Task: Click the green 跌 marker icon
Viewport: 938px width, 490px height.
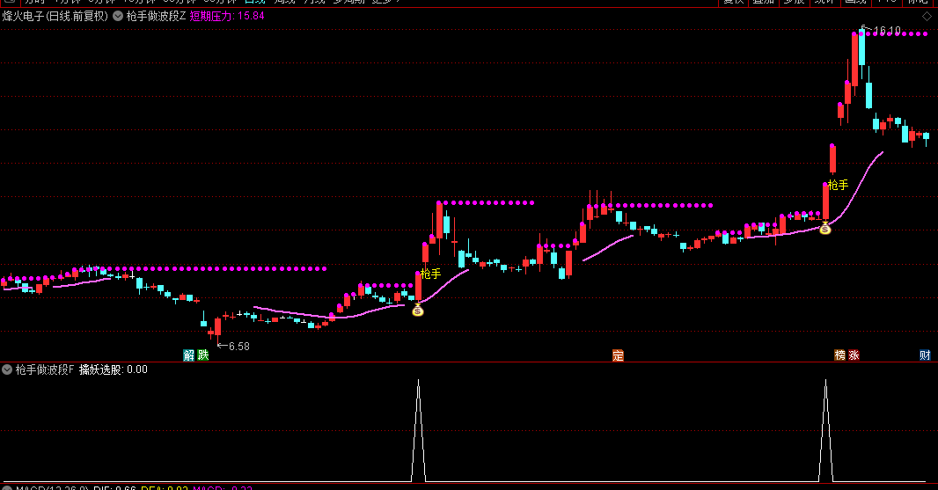Action: pyautogui.click(x=203, y=355)
